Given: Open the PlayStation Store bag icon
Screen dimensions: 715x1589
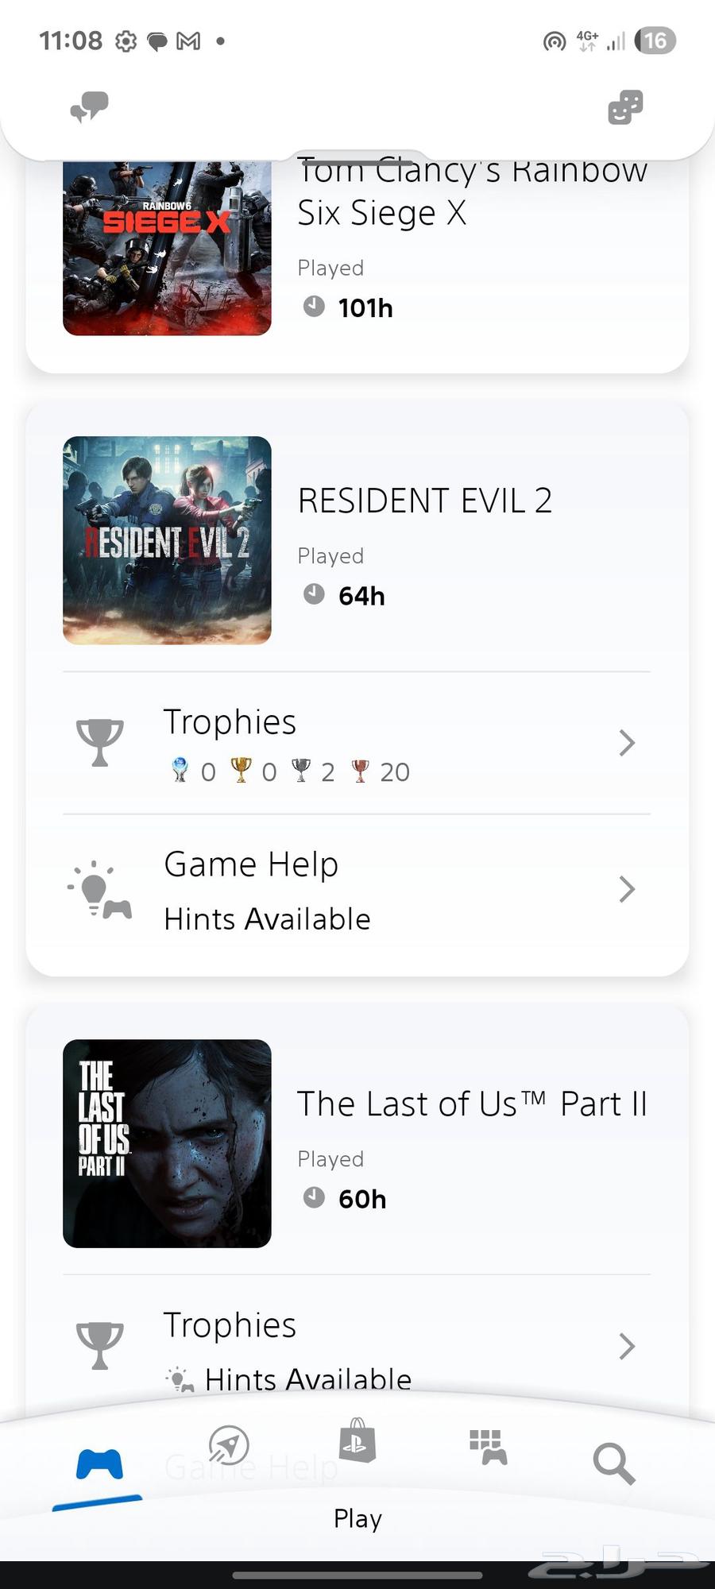Looking at the screenshot, I should [357, 1441].
